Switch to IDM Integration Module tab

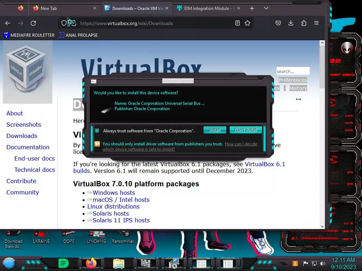coord(209,8)
